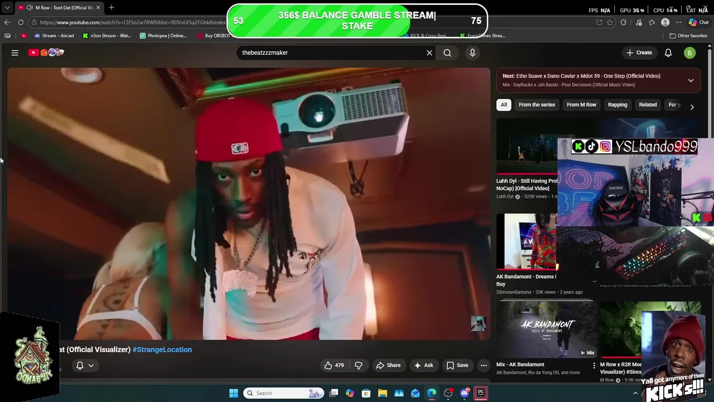Open the YouTube bookmark icon in favorites bar

click(x=23, y=36)
